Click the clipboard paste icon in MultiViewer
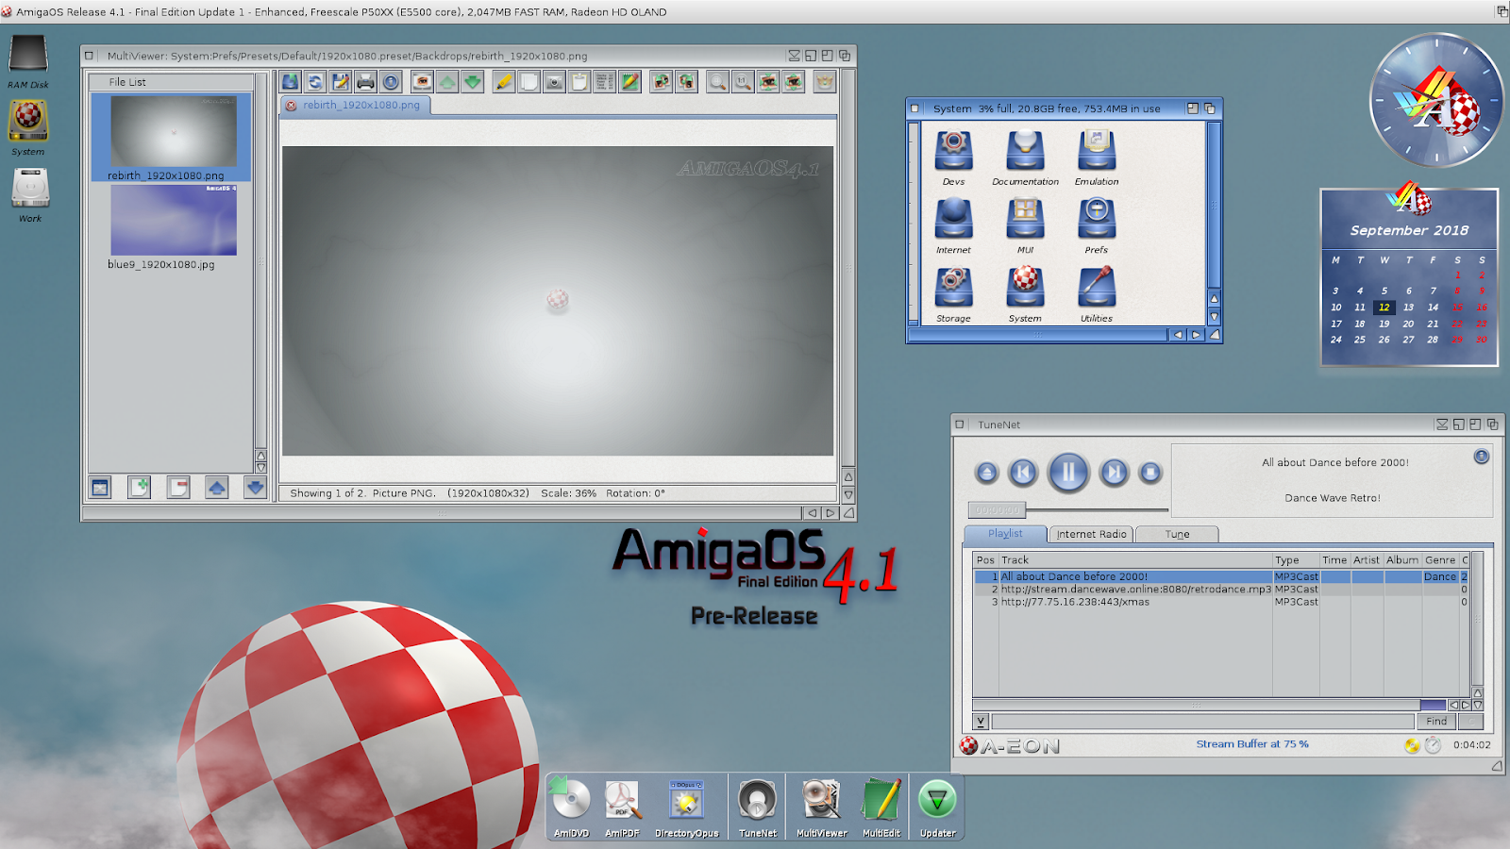The height and width of the screenshot is (849, 1510). 579,82
